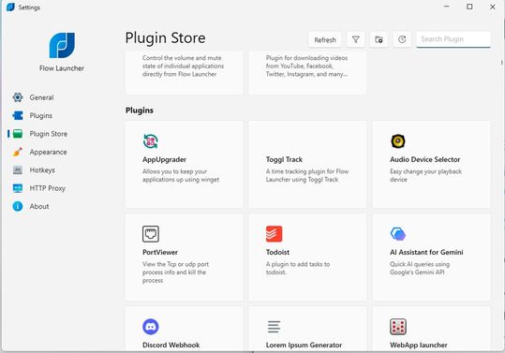Select the Plugins puzzle icon
This screenshot has width=505, height=353.
click(18, 115)
